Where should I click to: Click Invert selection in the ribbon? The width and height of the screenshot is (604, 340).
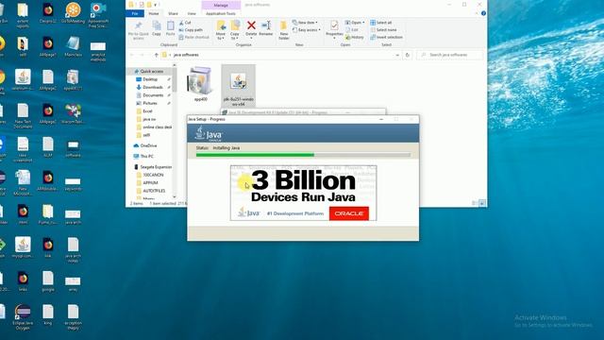(386, 38)
